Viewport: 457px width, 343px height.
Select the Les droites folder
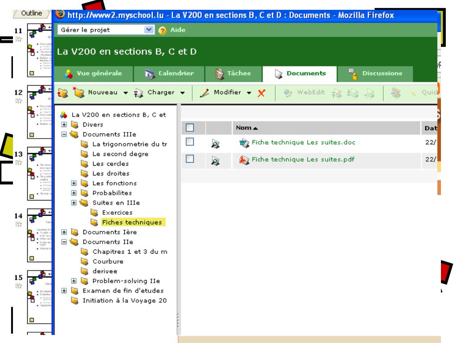pos(111,174)
